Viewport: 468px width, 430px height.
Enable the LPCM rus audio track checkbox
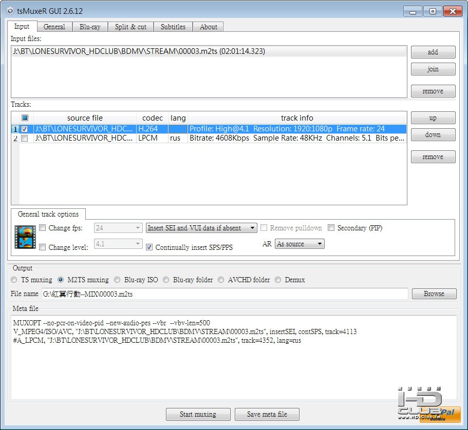pyautogui.click(x=25, y=138)
